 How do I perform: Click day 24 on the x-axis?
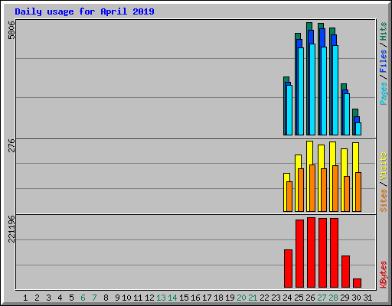pos(287,298)
